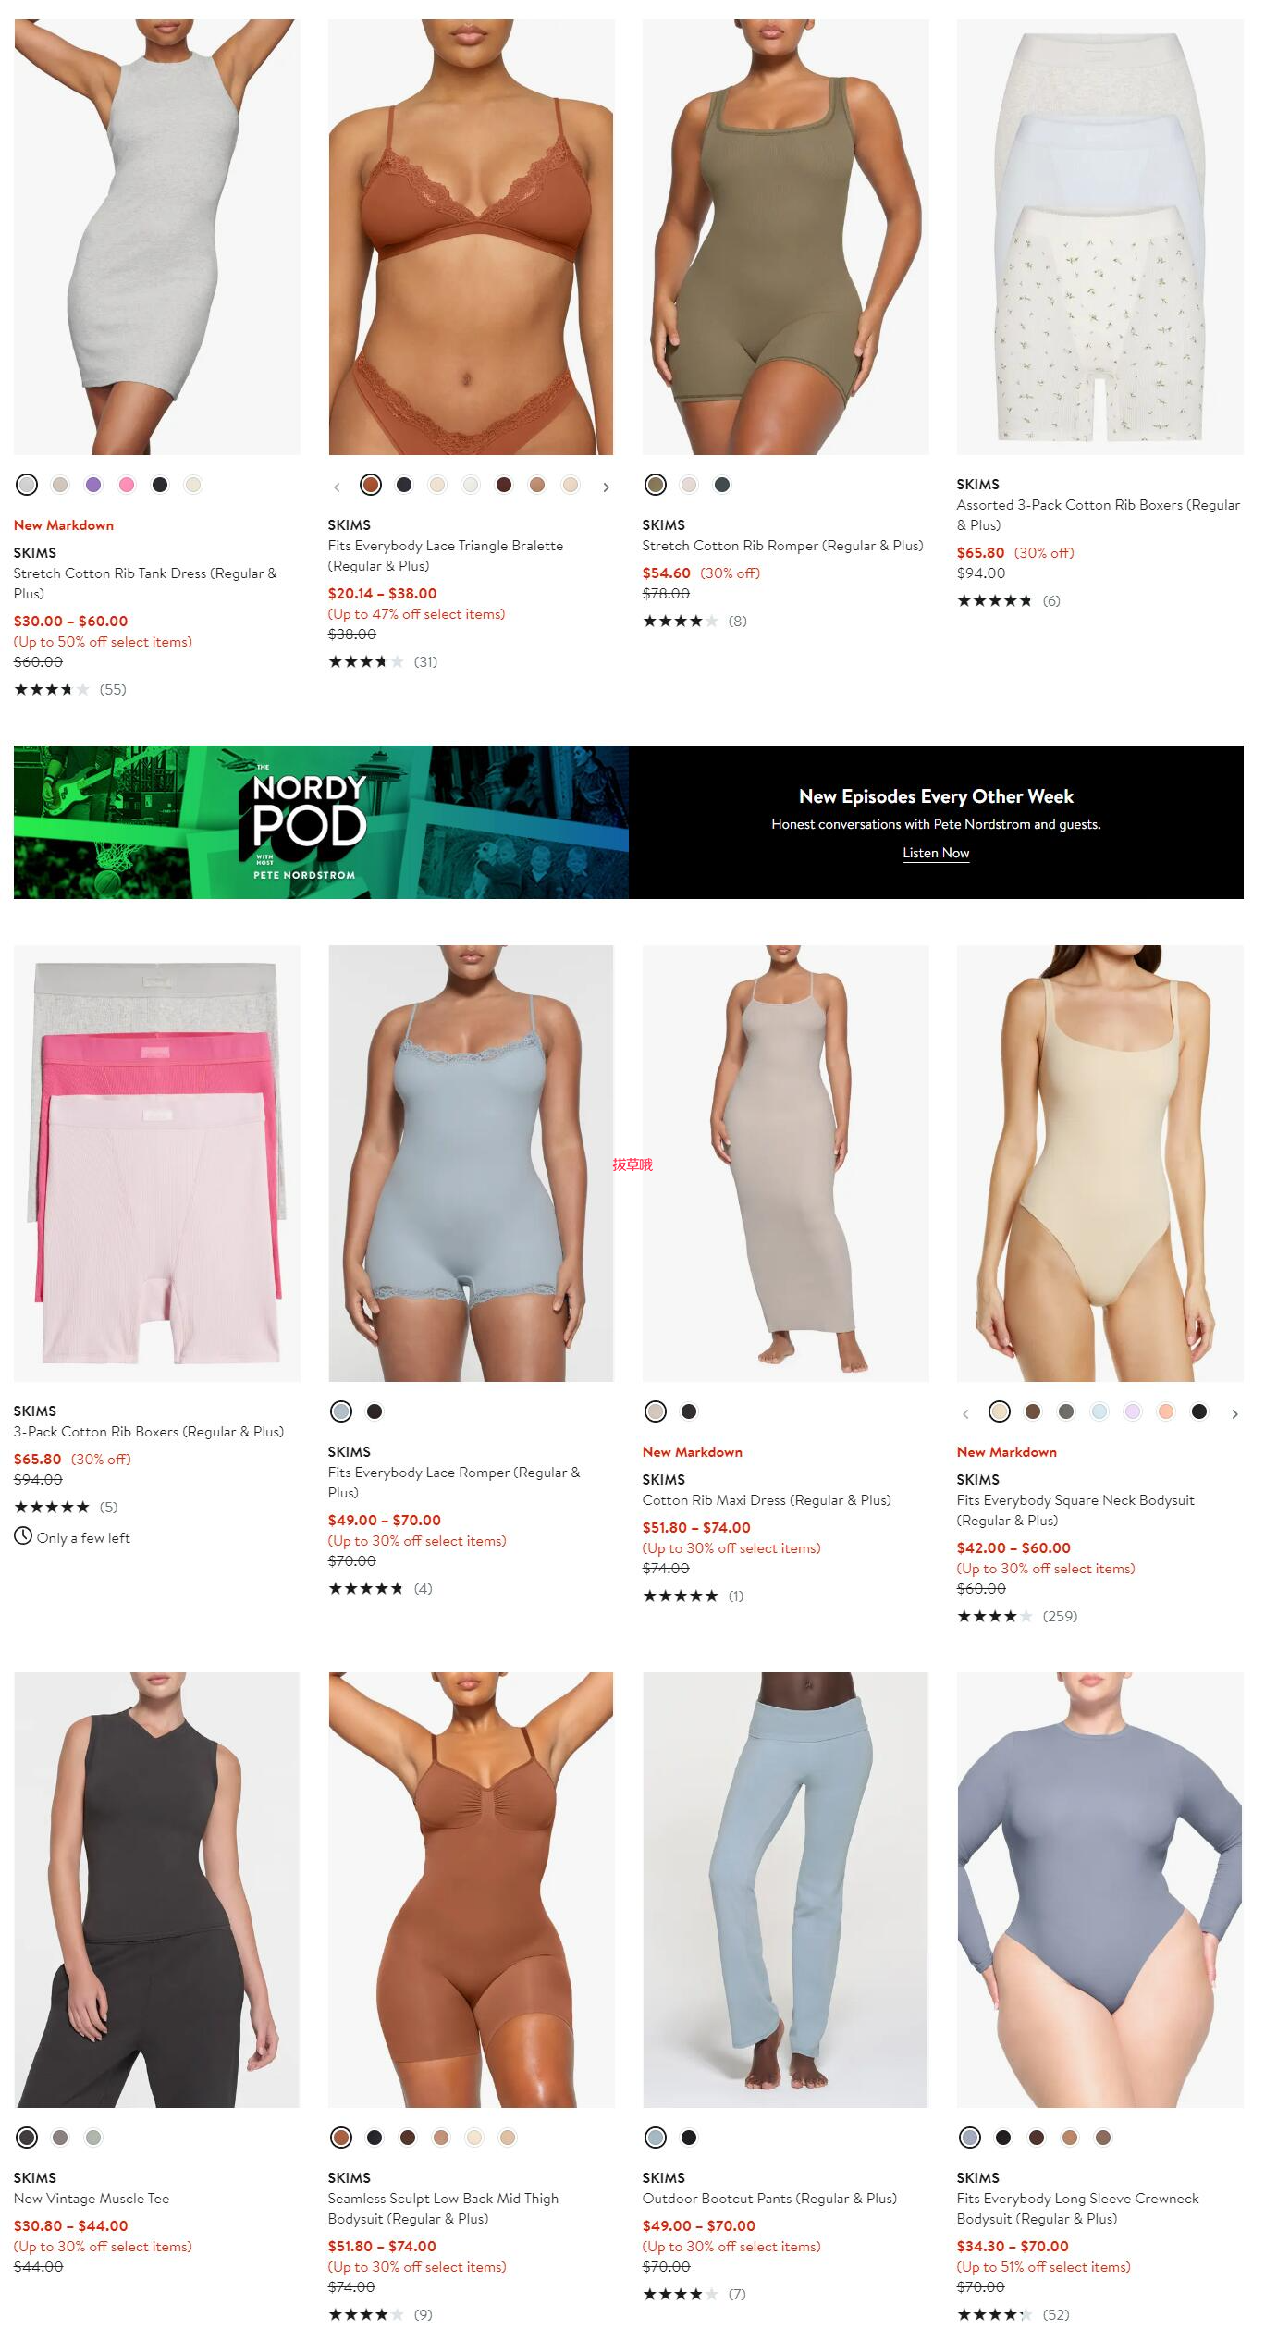Select purple swatch for Rib Tank Dress
This screenshot has height=2329, width=1265.
pyautogui.click(x=93, y=485)
